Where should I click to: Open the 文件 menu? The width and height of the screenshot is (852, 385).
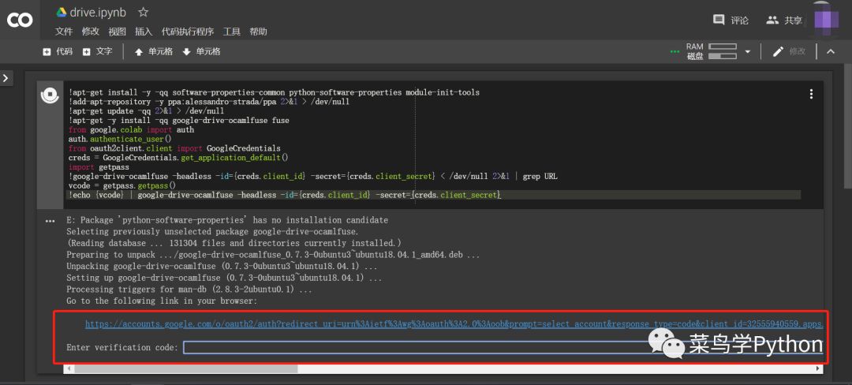pos(64,32)
